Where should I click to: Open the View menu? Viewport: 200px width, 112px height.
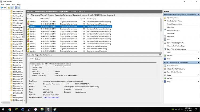14,5
